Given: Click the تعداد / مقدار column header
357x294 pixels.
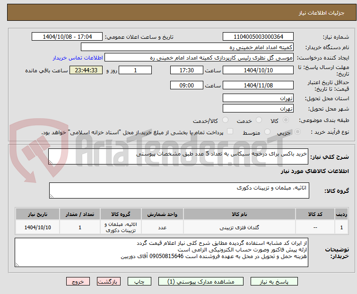Looking at the screenshot, I should (80, 214).
